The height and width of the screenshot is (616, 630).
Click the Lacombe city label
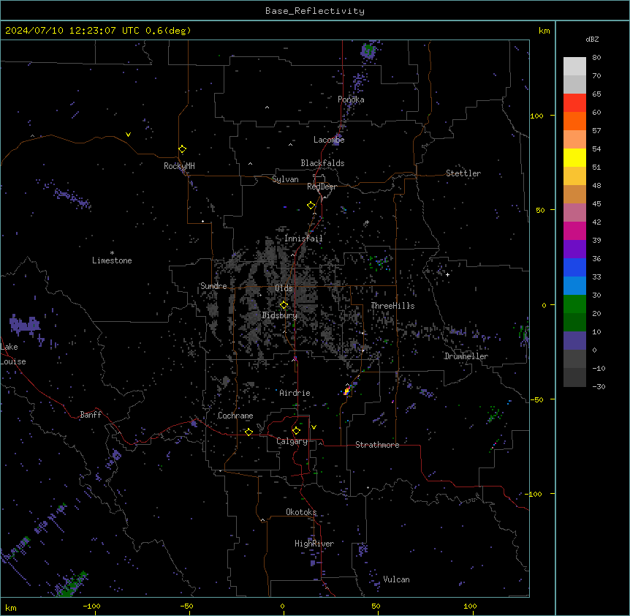pos(329,140)
